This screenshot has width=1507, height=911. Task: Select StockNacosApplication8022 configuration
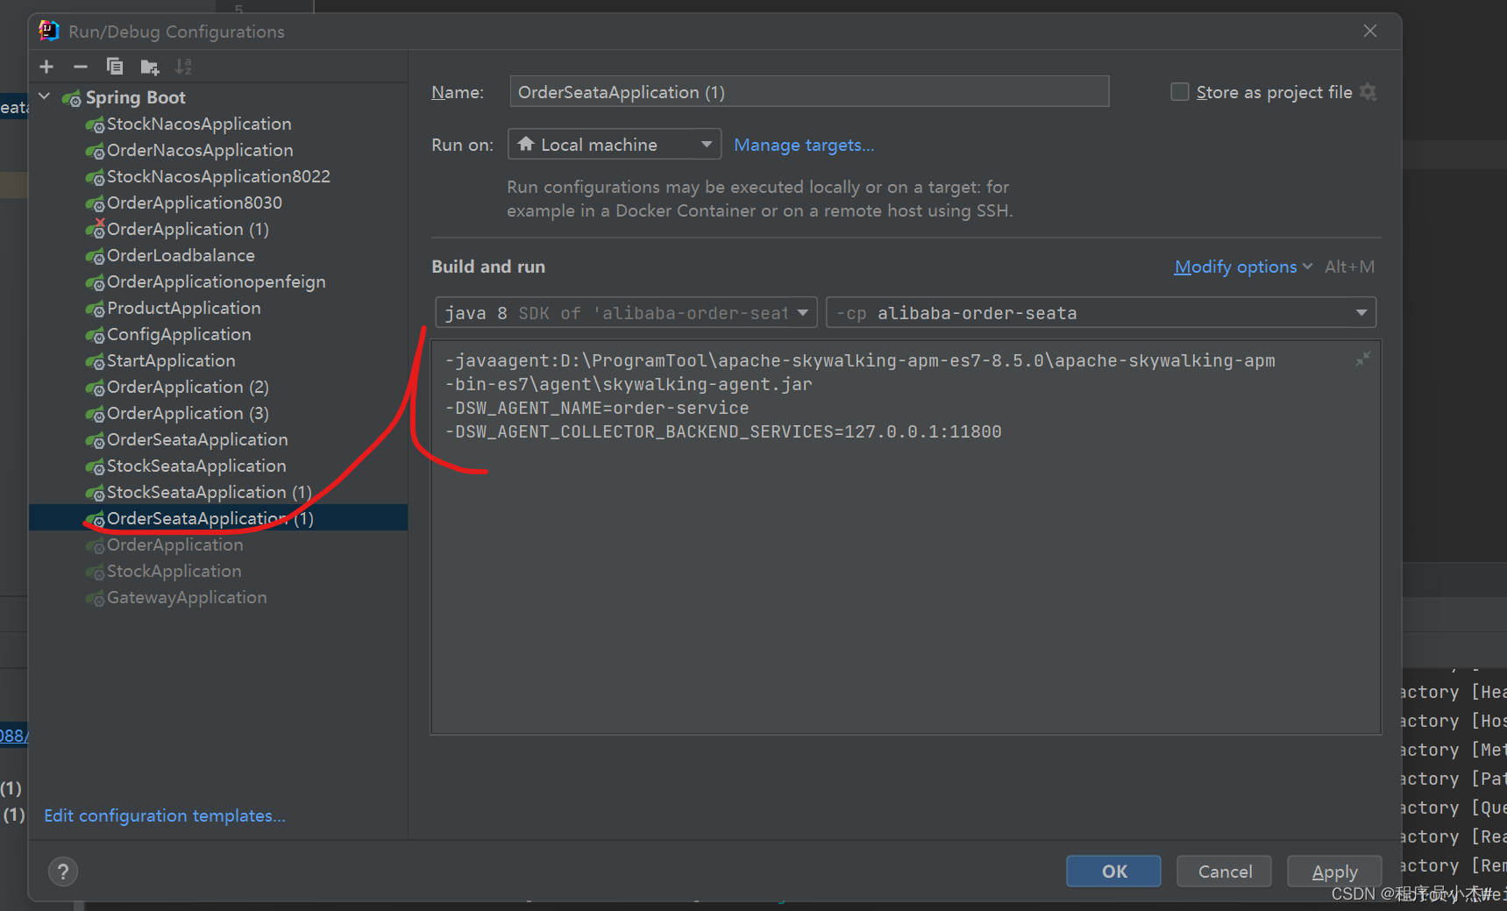218,176
